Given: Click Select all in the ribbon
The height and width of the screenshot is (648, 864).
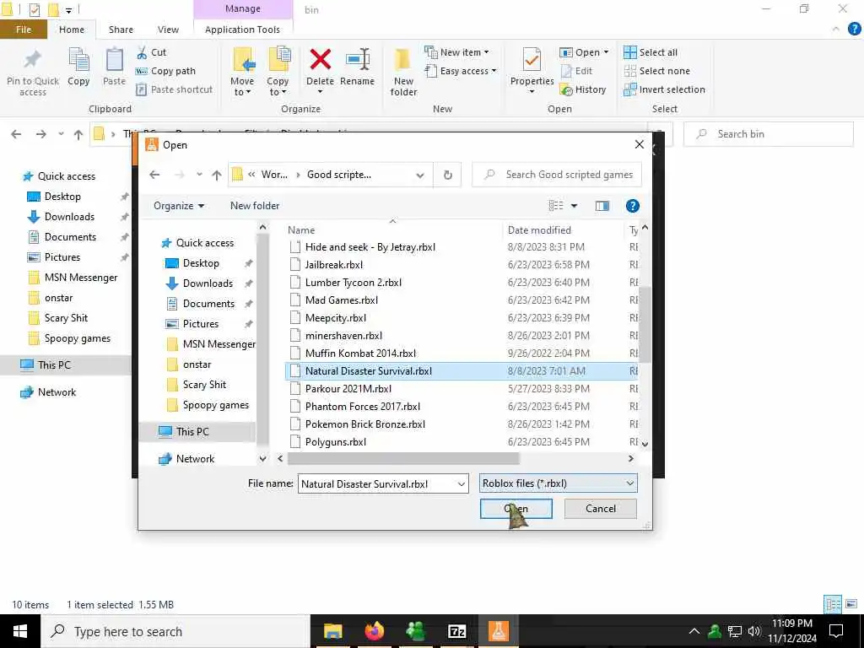Looking at the screenshot, I should 651,52.
